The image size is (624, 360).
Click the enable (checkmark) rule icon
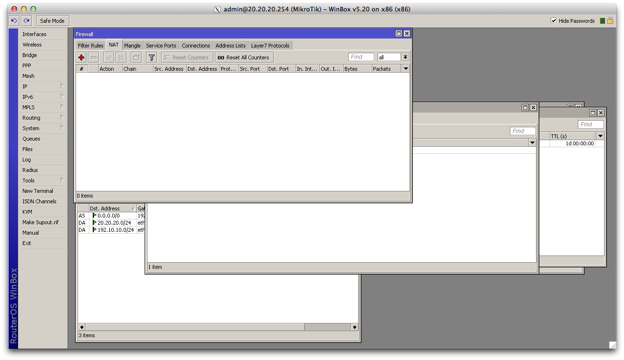pos(108,57)
